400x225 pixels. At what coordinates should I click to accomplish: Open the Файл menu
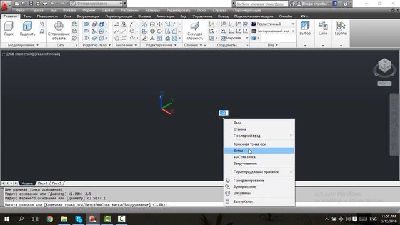tap(21, 10)
